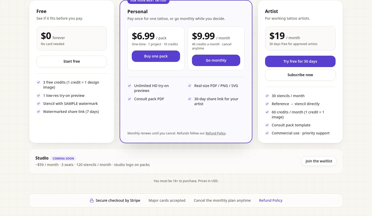
Task: Choose the Go monthly button
Action: click(x=216, y=60)
